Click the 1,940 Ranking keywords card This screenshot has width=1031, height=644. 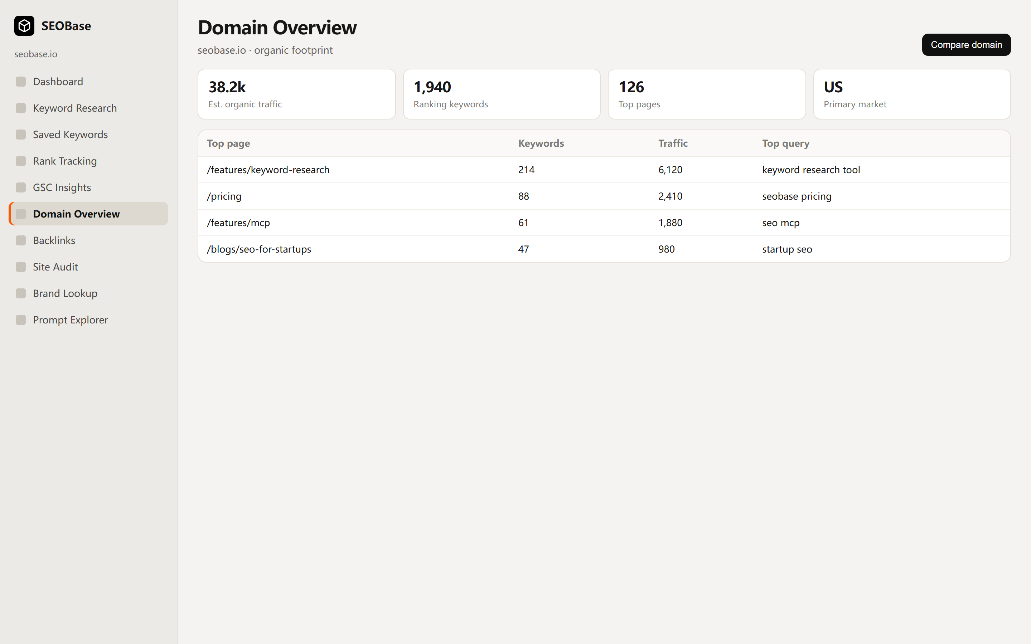[502, 94]
